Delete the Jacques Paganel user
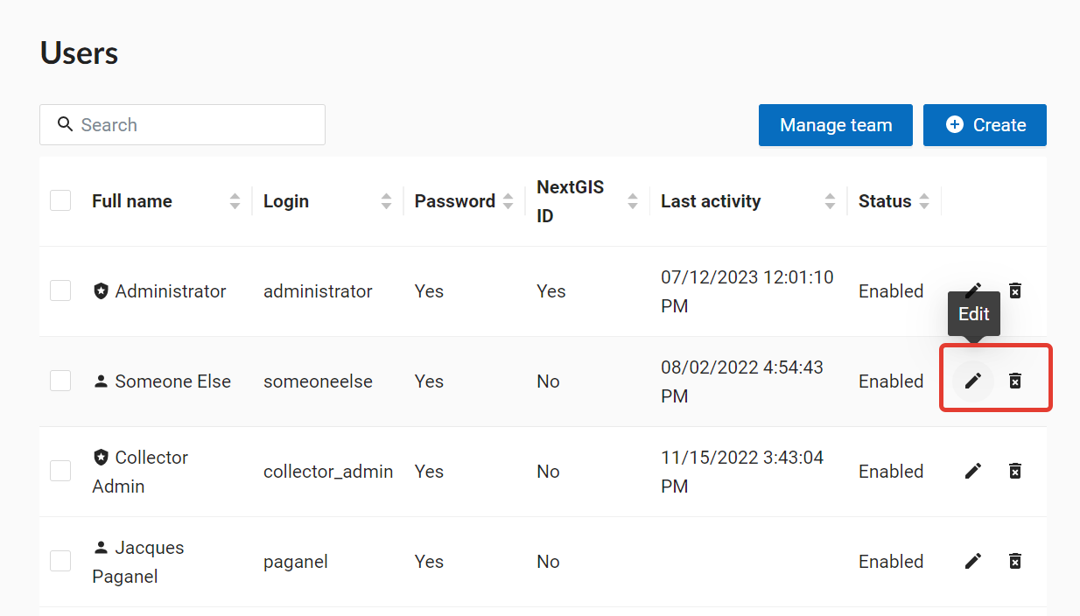The width and height of the screenshot is (1080, 616). (1015, 561)
